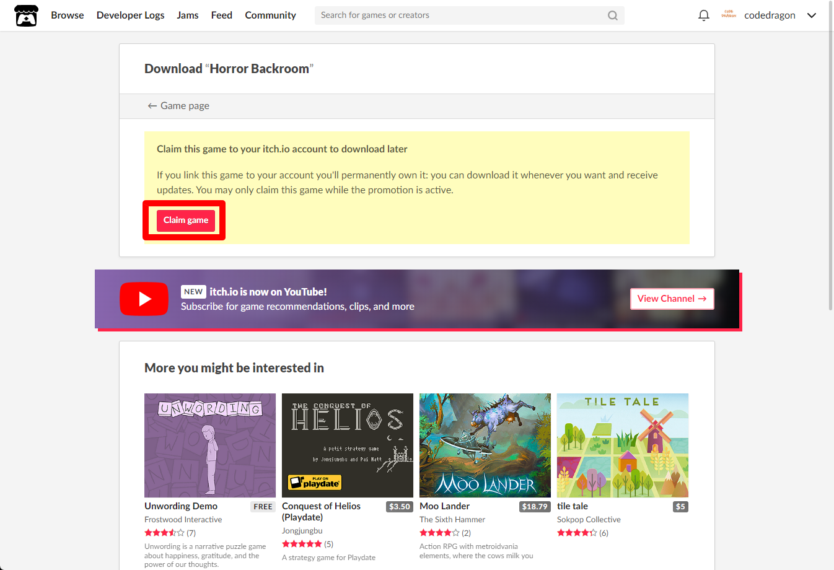Viewport: 834px width, 570px height.
Task: Click the codedragon avatar image
Action: 729,15
